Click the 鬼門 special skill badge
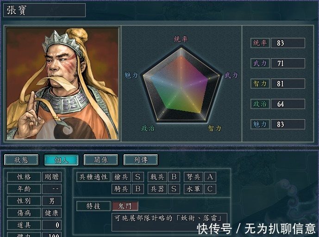The image size is (319, 237). click(x=125, y=206)
